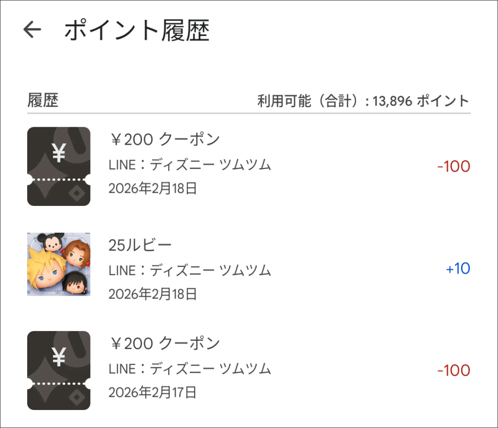Select the ￥200 クーポン title from February 17
Screen dimensions: 498x428
pos(164,344)
